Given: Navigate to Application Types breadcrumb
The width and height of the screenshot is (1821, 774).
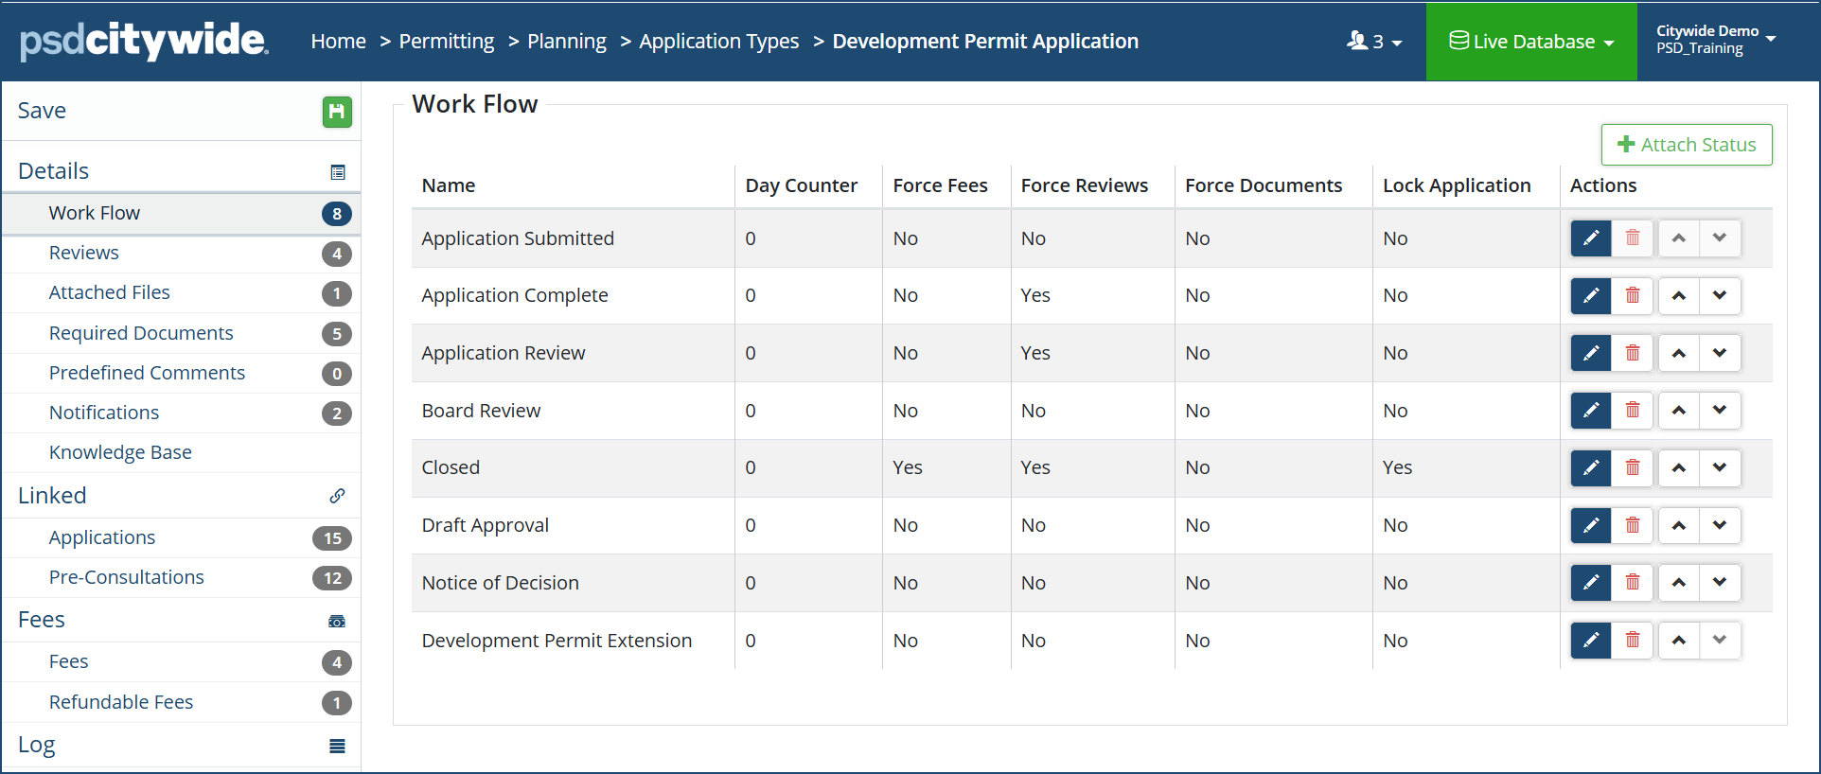Looking at the screenshot, I should coord(718,42).
